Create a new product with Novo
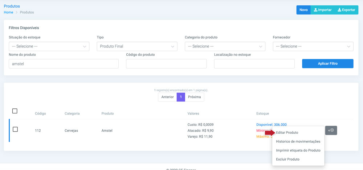The width and height of the screenshot is (363, 170). coord(303,10)
